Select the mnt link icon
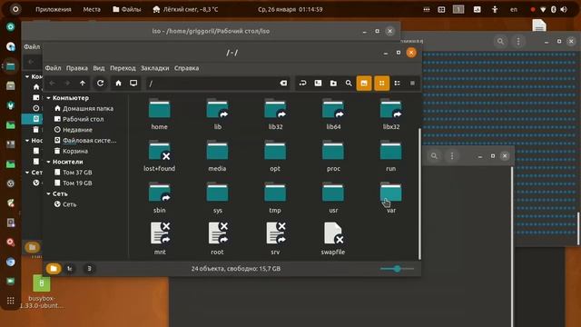This screenshot has height=327, width=581. coord(160,234)
